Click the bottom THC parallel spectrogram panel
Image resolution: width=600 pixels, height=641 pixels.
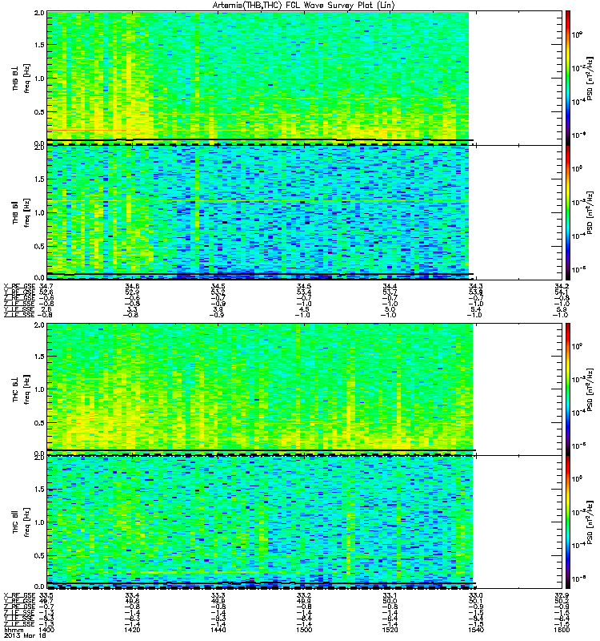[305, 522]
